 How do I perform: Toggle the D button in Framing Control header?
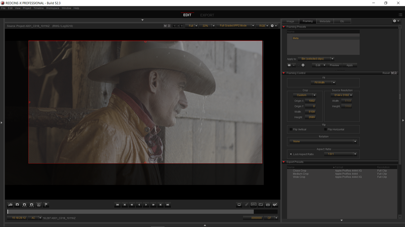396,73
